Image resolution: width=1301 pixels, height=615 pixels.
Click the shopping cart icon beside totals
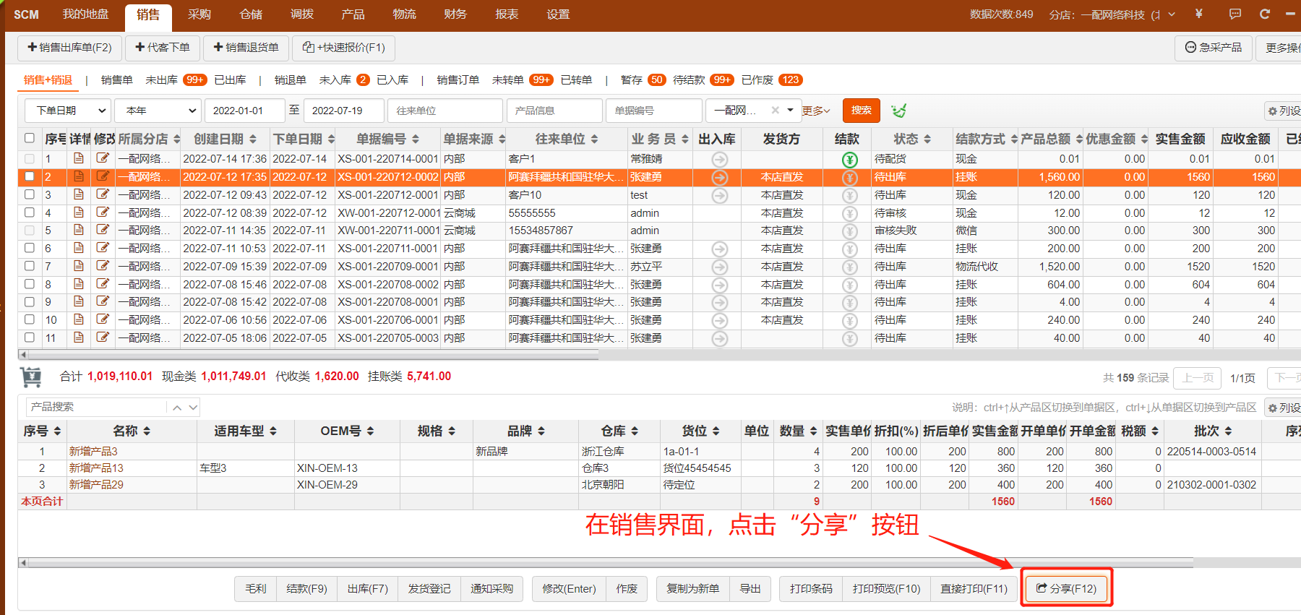[x=31, y=377]
